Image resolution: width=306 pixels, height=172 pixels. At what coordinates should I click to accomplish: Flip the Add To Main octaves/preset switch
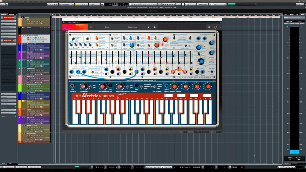155,87
